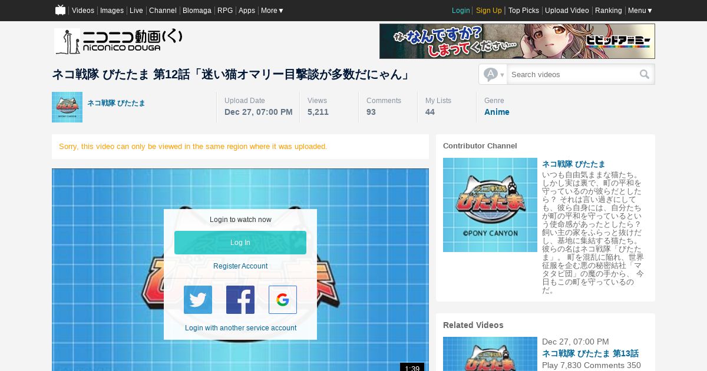Open the Anime genre link

497,112
